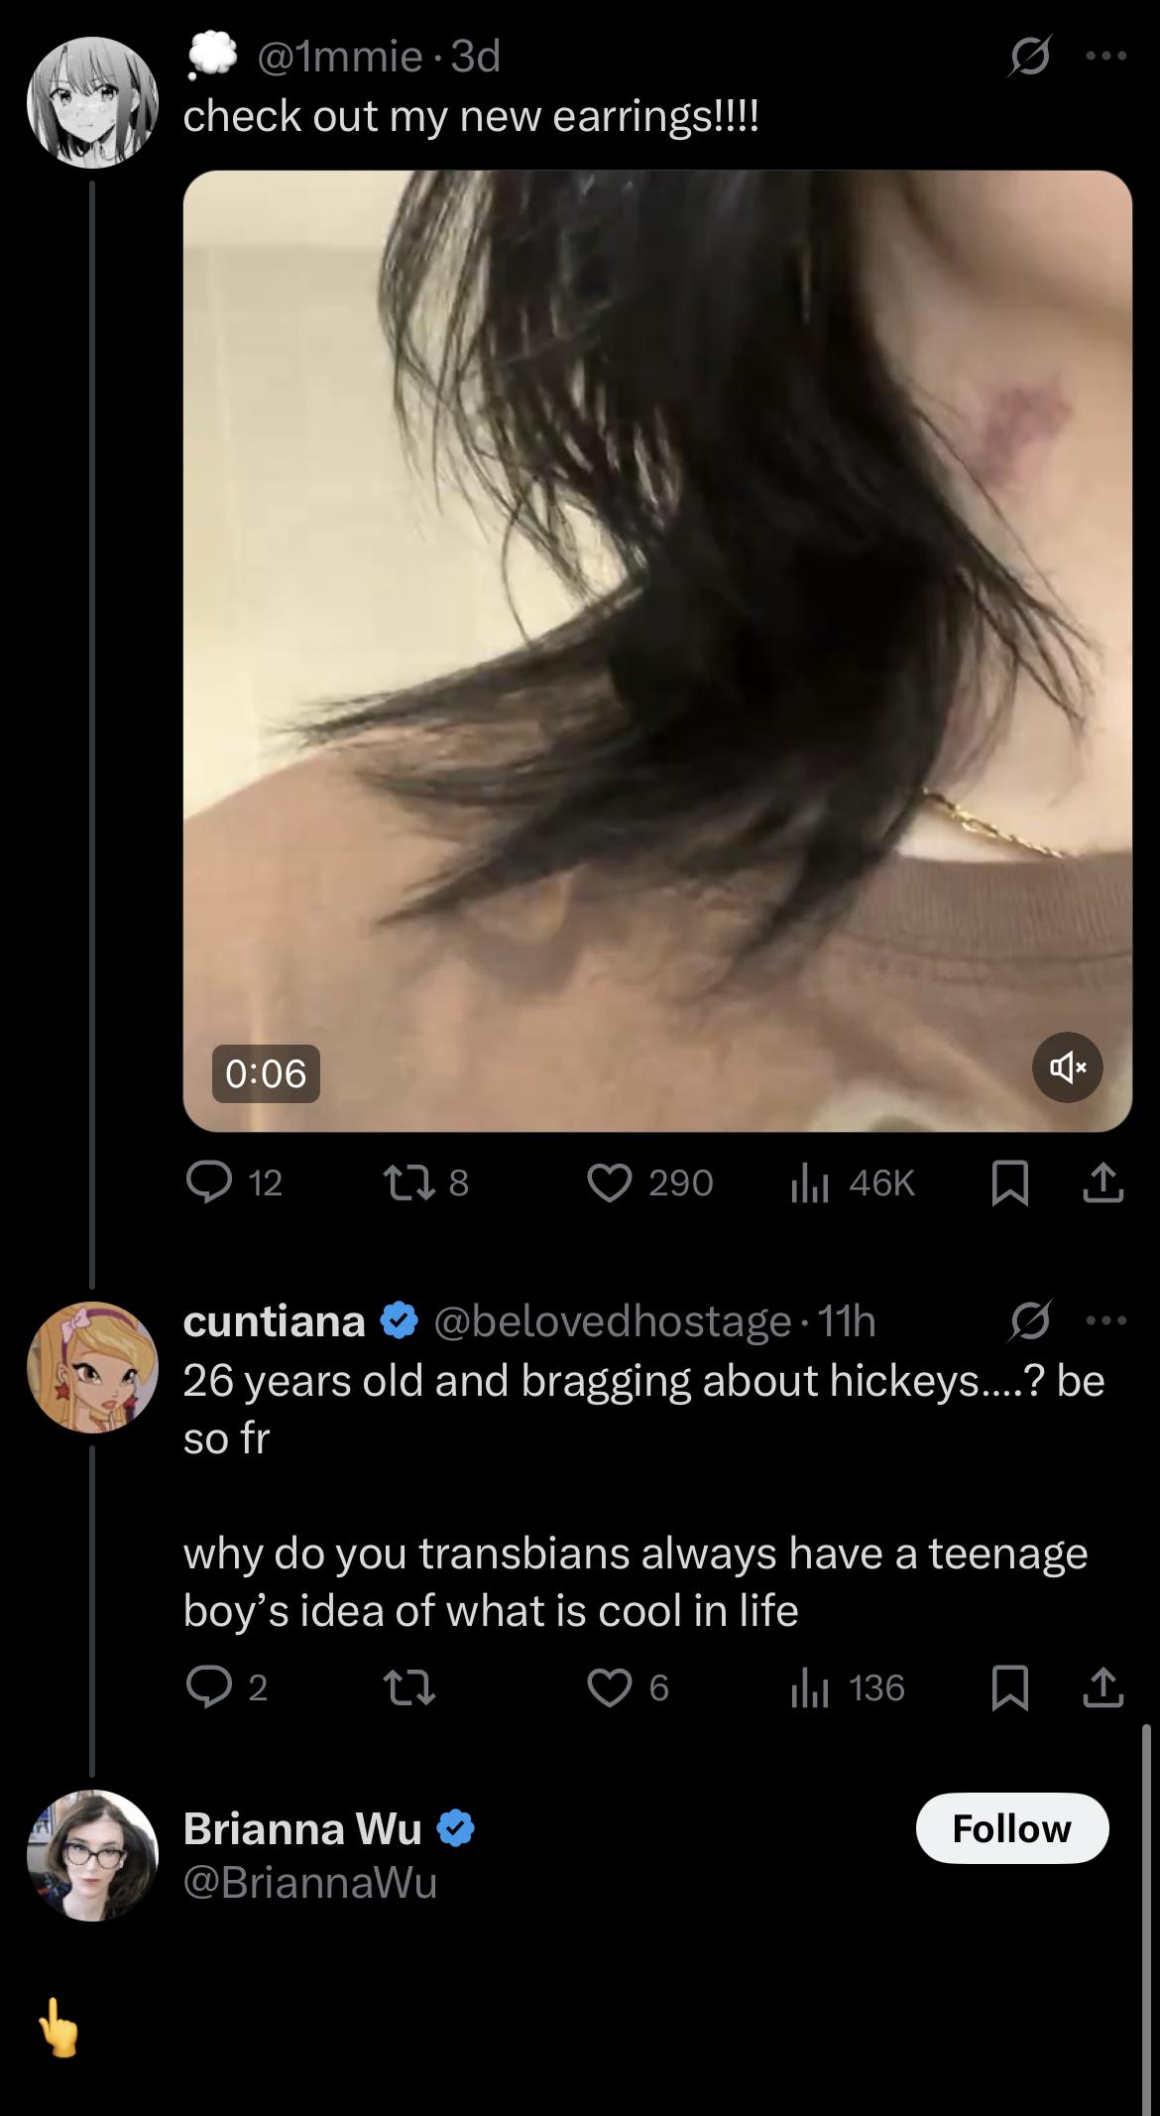Image resolution: width=1160 pixels, height=2116 pixels.
Task: Open Grok icon on cuntiana's reply
Action: click(1030, 1320)
